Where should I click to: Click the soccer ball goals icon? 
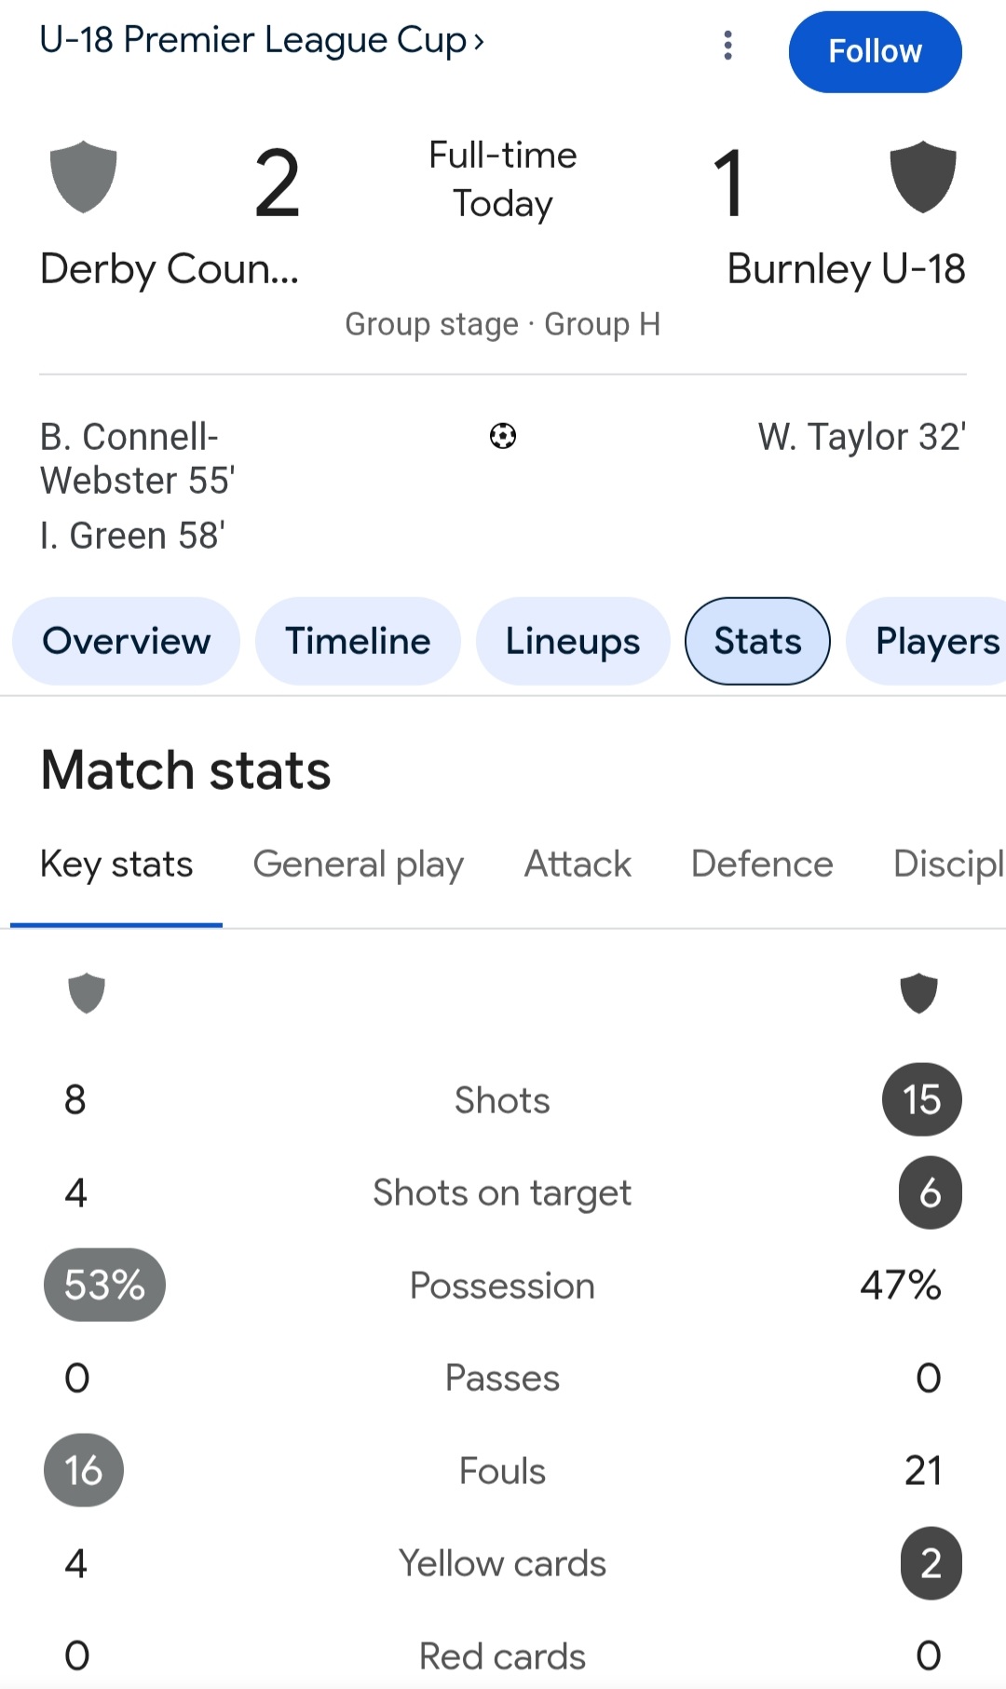click(503, 436)
